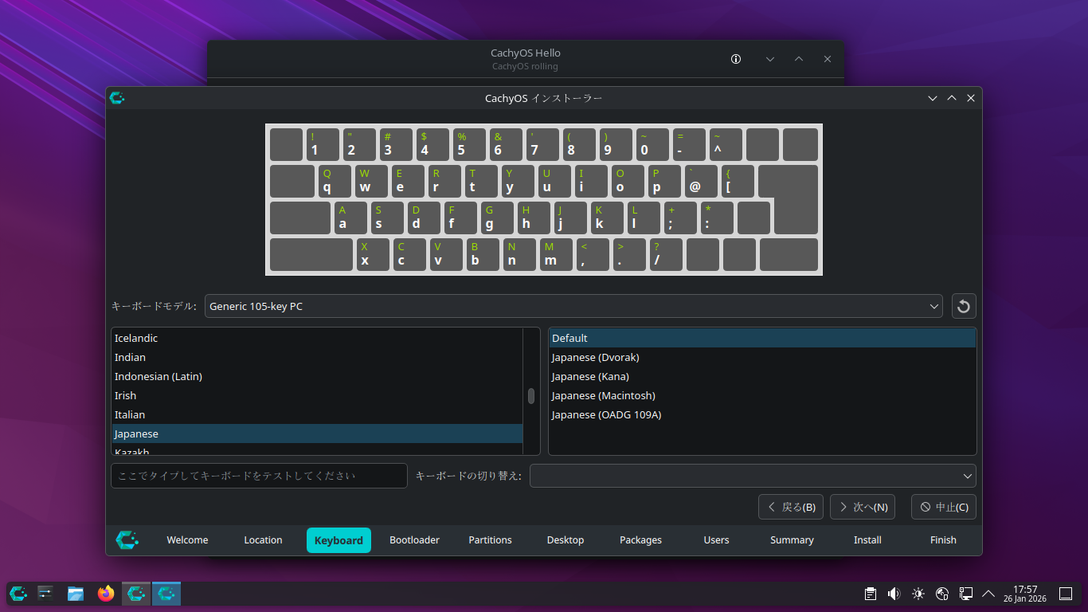Click the Keyboard step

point(339,540)
